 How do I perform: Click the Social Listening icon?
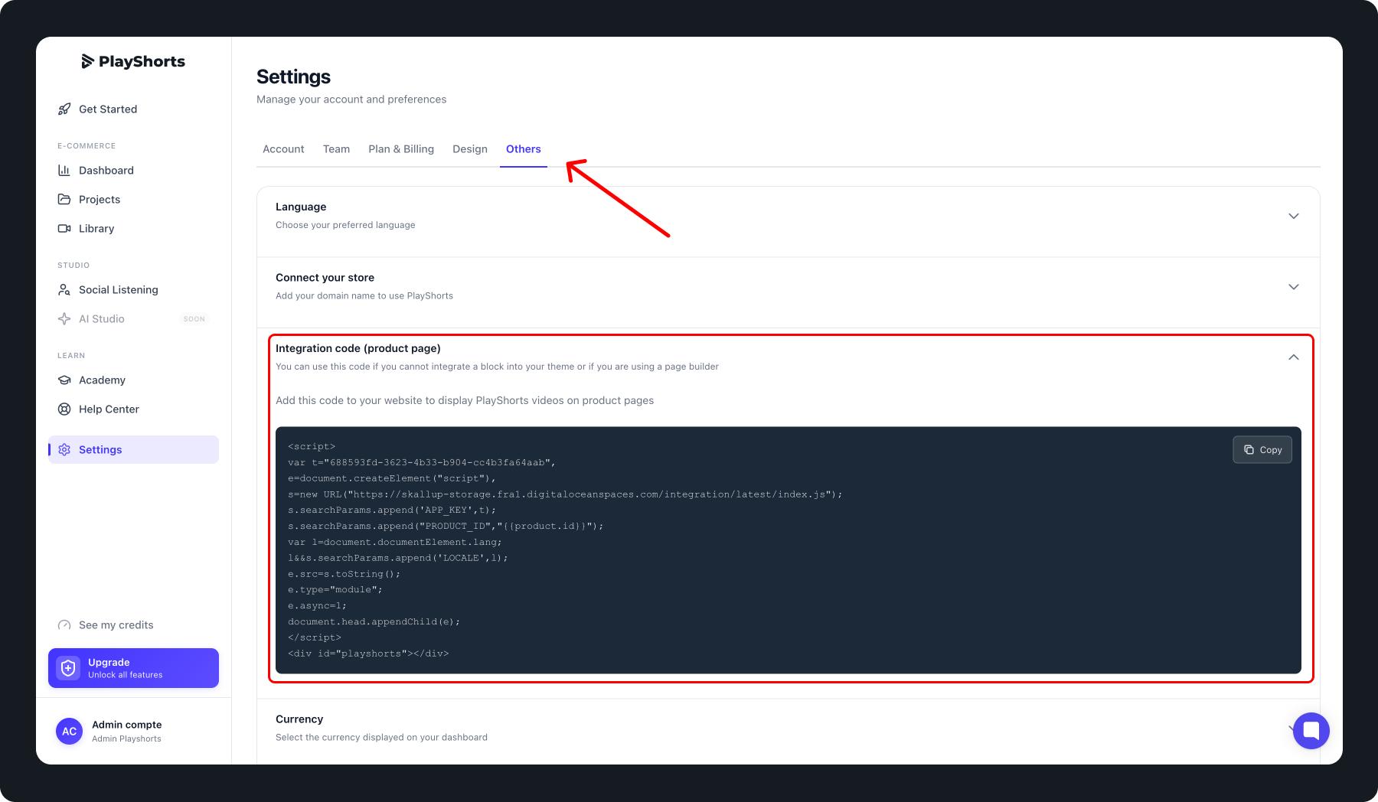pos(64,289)
